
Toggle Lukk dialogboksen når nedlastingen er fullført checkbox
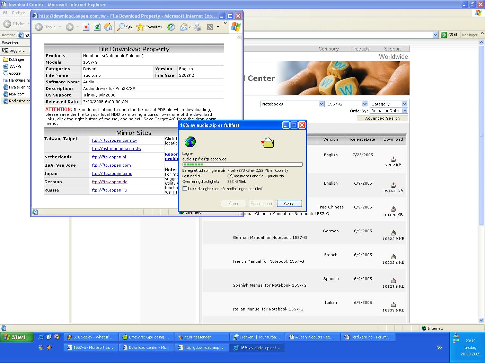click(x=185, y=189)
